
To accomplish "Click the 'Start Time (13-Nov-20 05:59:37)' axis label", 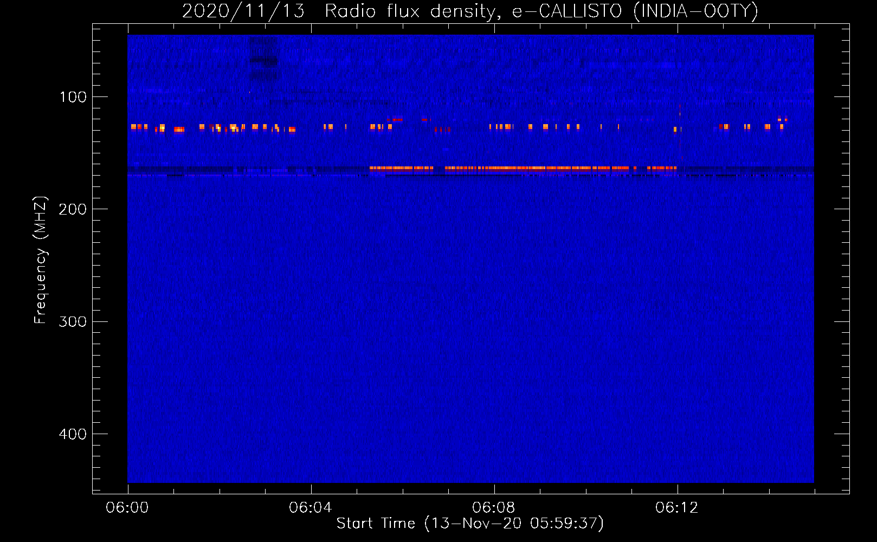I will pyautogui.click(x=470, y=524).
